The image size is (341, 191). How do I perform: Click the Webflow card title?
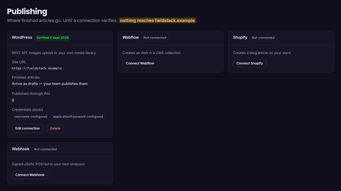pyautogui.click(x=131, y=38)
